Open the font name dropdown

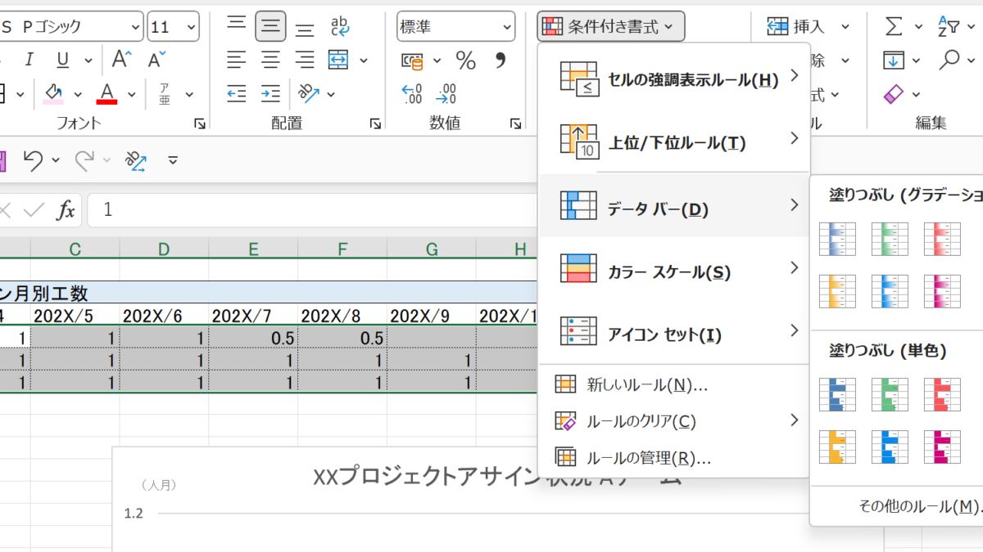pyautogui.click(x=135, y=27)
